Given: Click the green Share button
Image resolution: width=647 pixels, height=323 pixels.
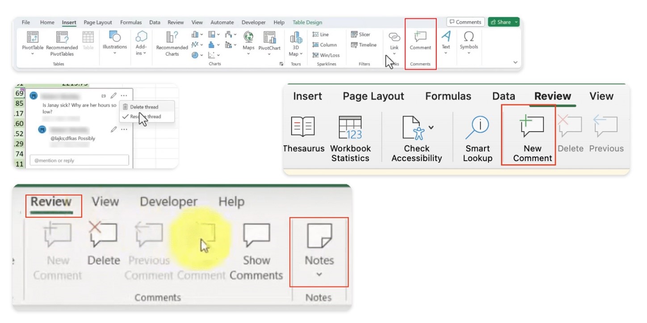Looking at the screenshot, I should 503,22.
